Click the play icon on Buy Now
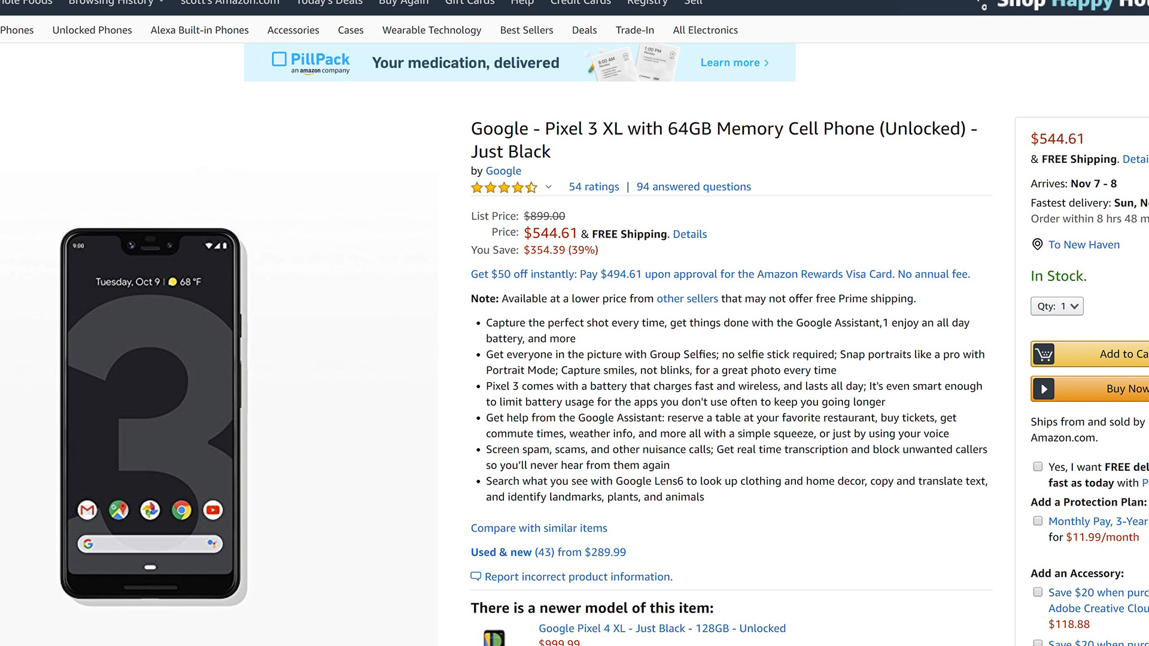 tap(1044, 389)
